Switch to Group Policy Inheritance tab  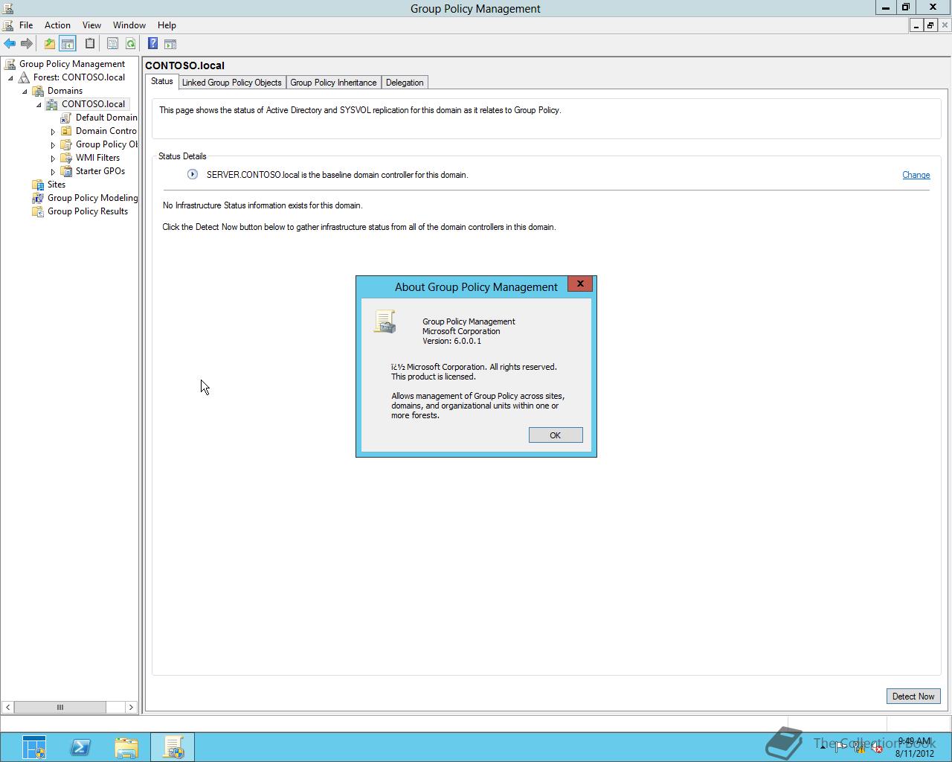pos(333,83)
